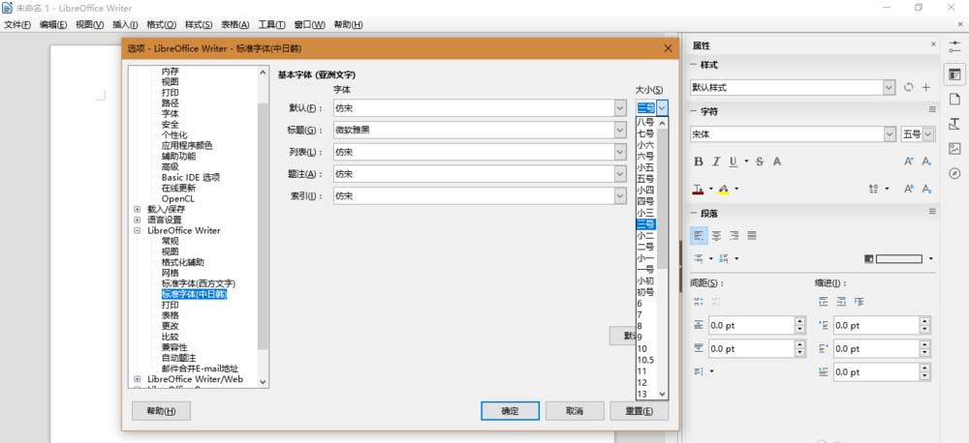Collapse the LibreOffice Writer tree node

pyautogui.click(x=137, y=230)
